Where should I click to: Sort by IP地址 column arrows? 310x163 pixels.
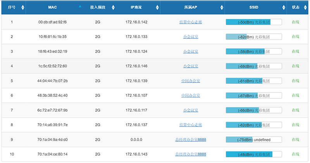coord(157,7)
